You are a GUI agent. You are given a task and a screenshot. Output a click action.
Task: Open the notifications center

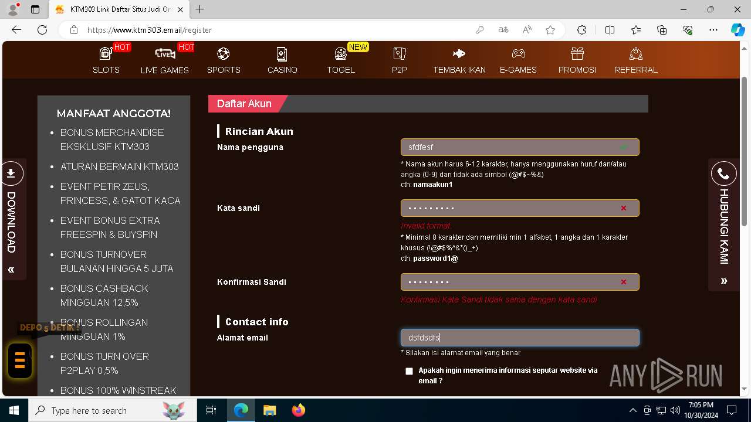732,410
